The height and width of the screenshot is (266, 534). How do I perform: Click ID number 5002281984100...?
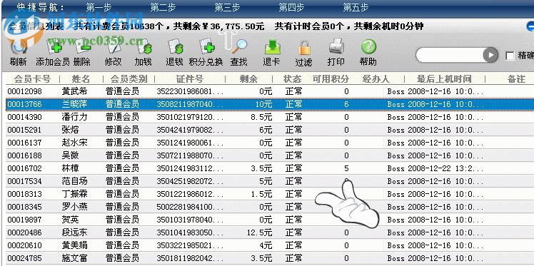[190, 207]
